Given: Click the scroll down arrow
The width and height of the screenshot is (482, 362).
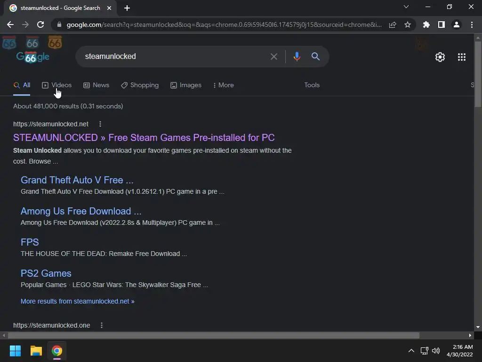Looking at the screenshot, I should point(478,327).
